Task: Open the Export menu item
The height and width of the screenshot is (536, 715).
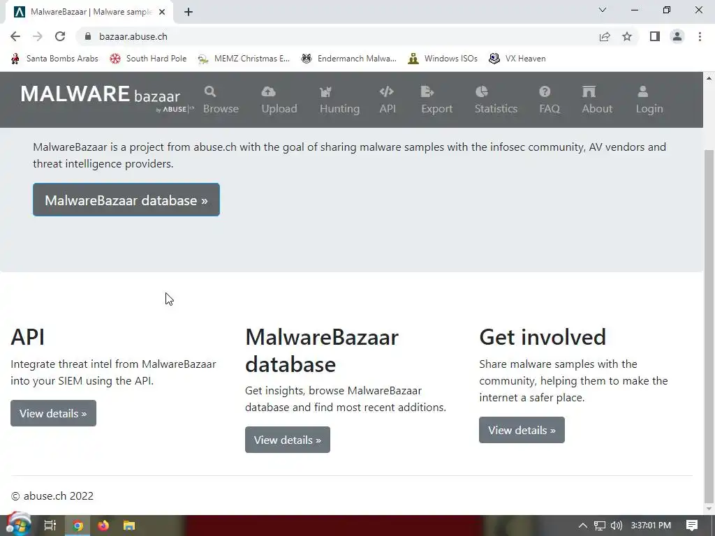Action: pos(436,99)
